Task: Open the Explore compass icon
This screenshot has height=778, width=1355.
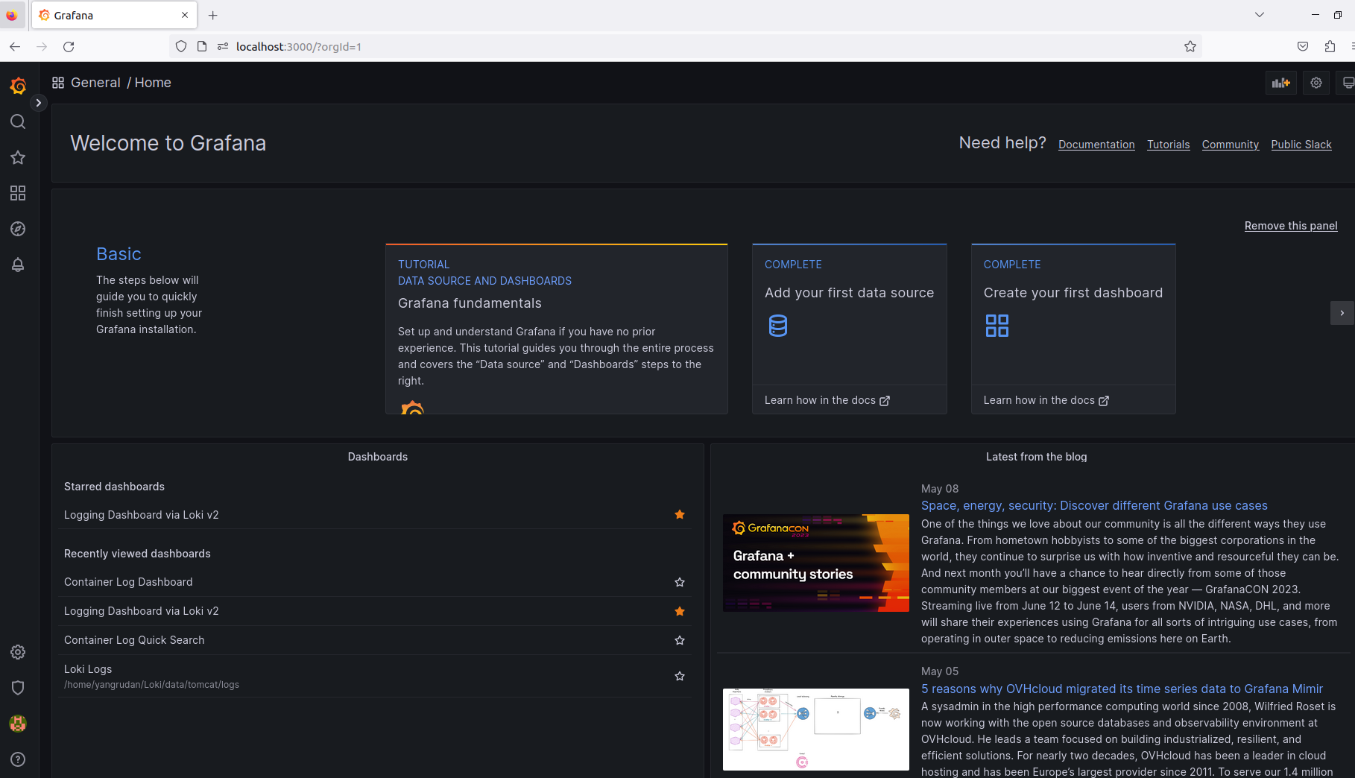Action: pyautogui.click(x=18, y=229)
